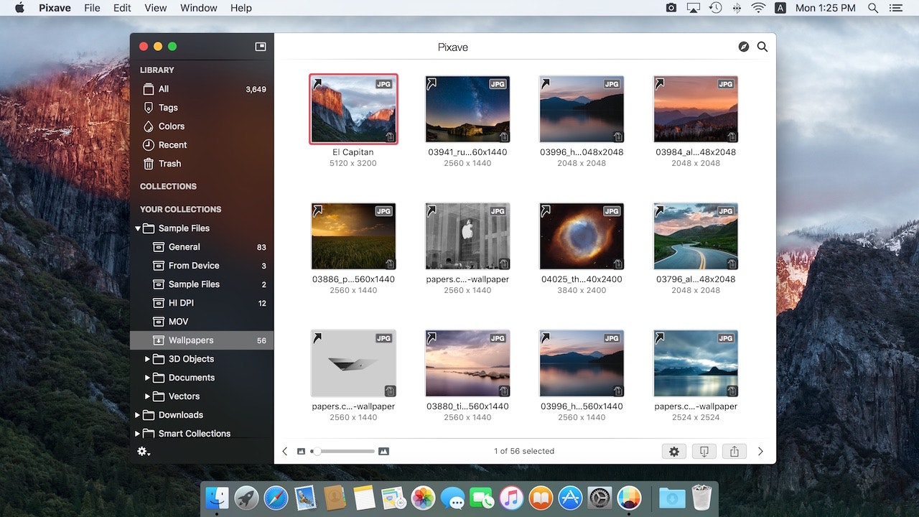The image size is (919, 517).
Task: Select the Colors library item
Action: (171, 126)
